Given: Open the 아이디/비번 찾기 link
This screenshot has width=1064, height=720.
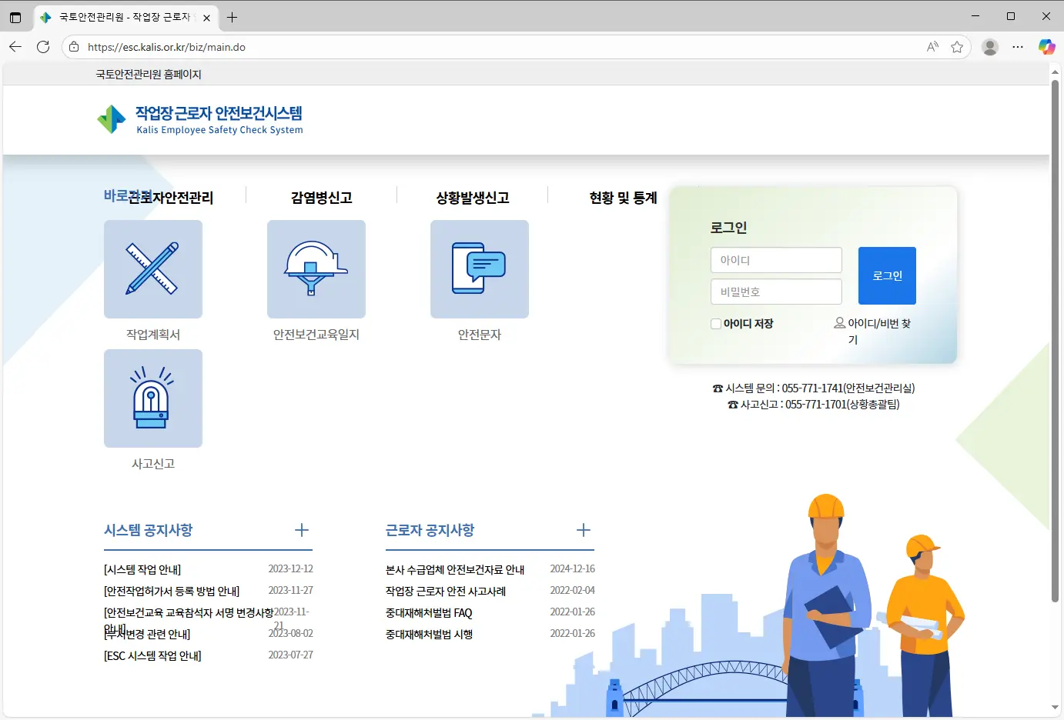Looking at the screenshot, I should pos(872,325).
